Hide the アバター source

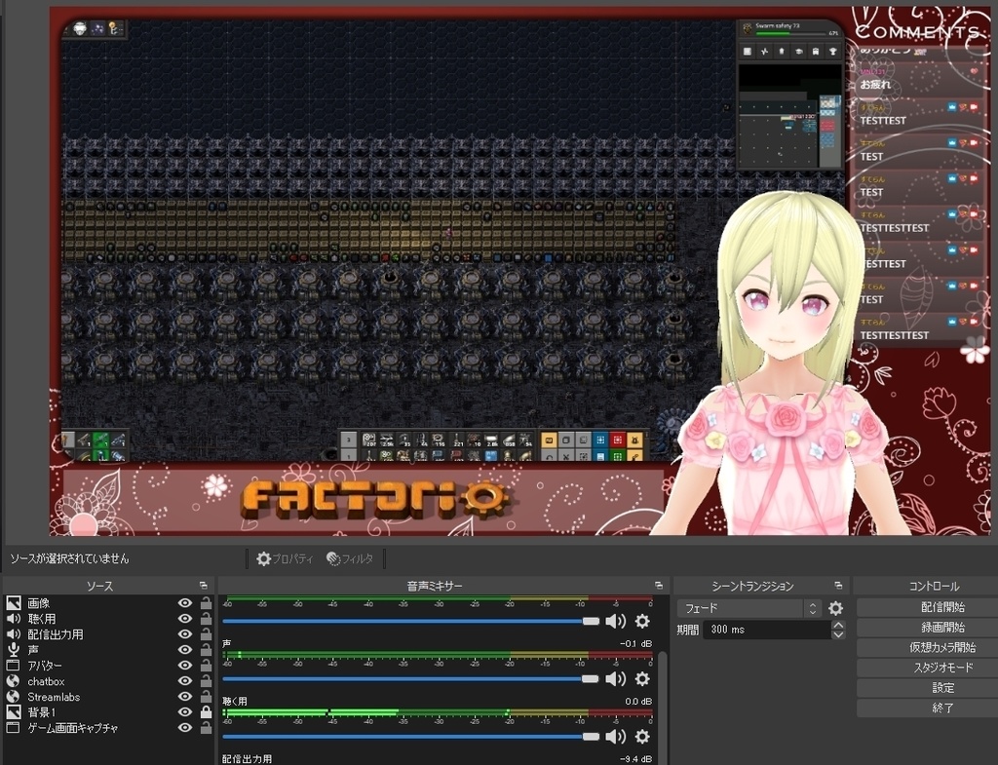pos(185,665)
